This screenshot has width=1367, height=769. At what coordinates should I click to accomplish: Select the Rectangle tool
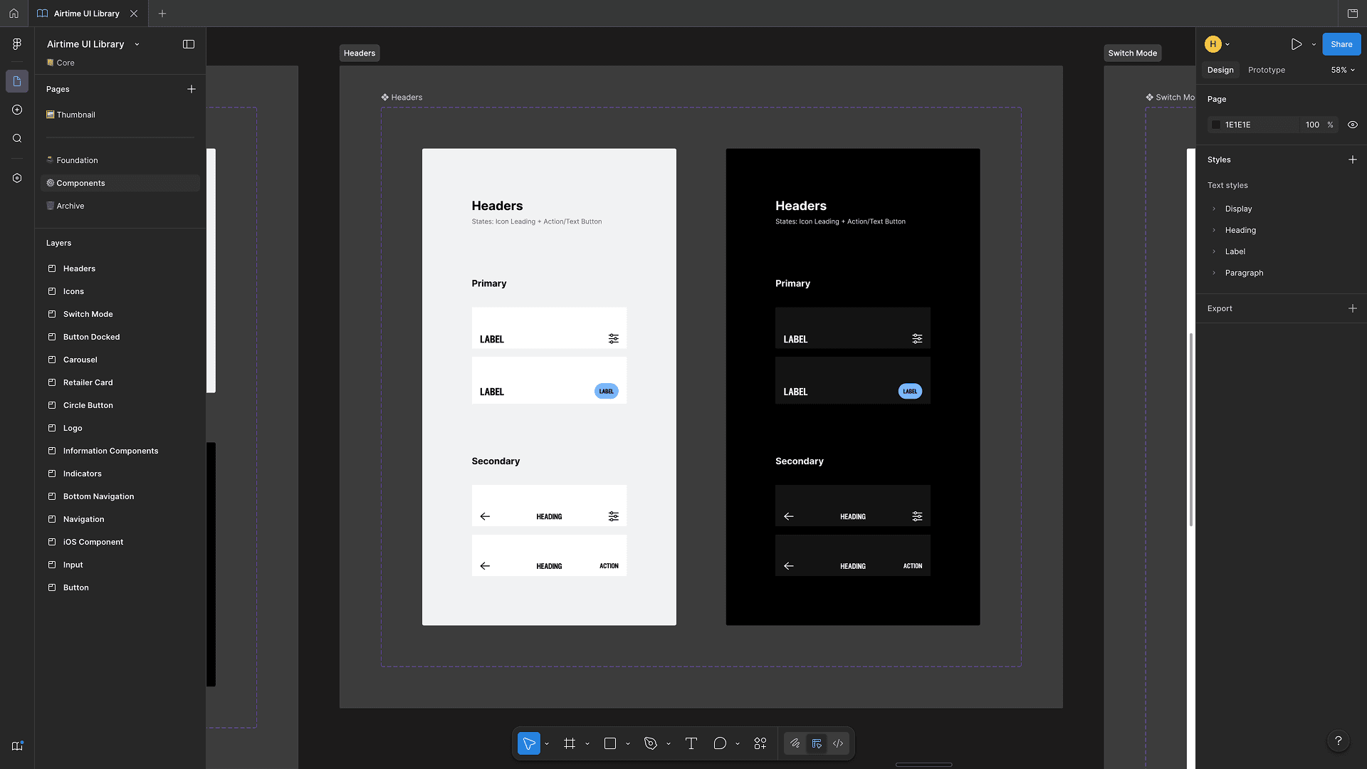click(x=609, y=743)
